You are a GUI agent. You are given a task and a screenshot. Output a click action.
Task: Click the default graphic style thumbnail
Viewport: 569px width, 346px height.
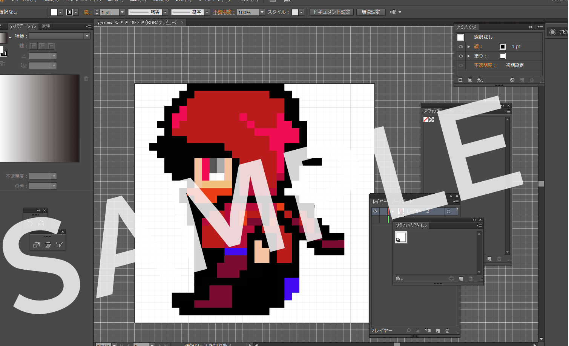[401, 237]
